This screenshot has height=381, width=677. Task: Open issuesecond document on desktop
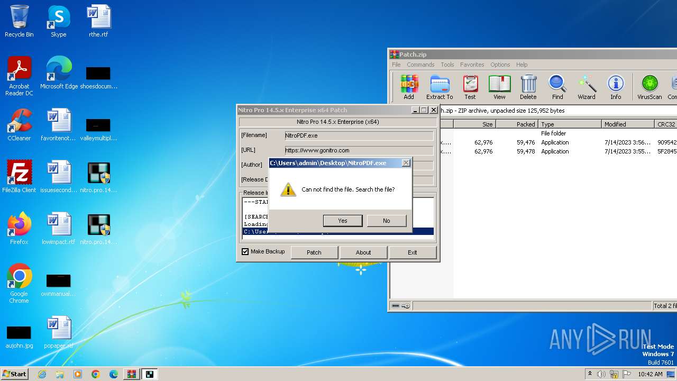(59, 177)
